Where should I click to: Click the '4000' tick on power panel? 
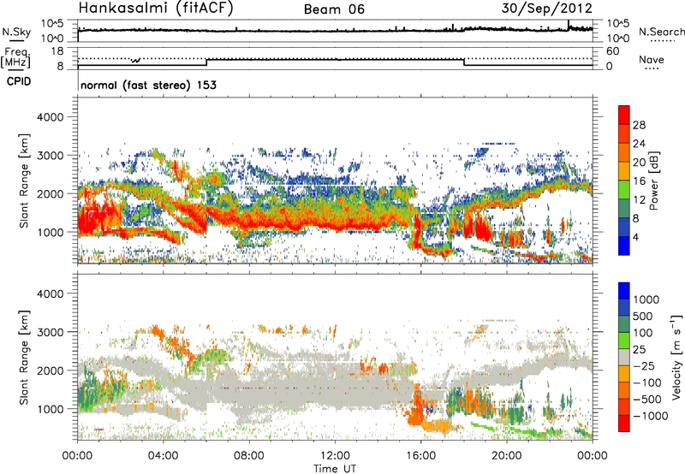(x=51, y=117)
